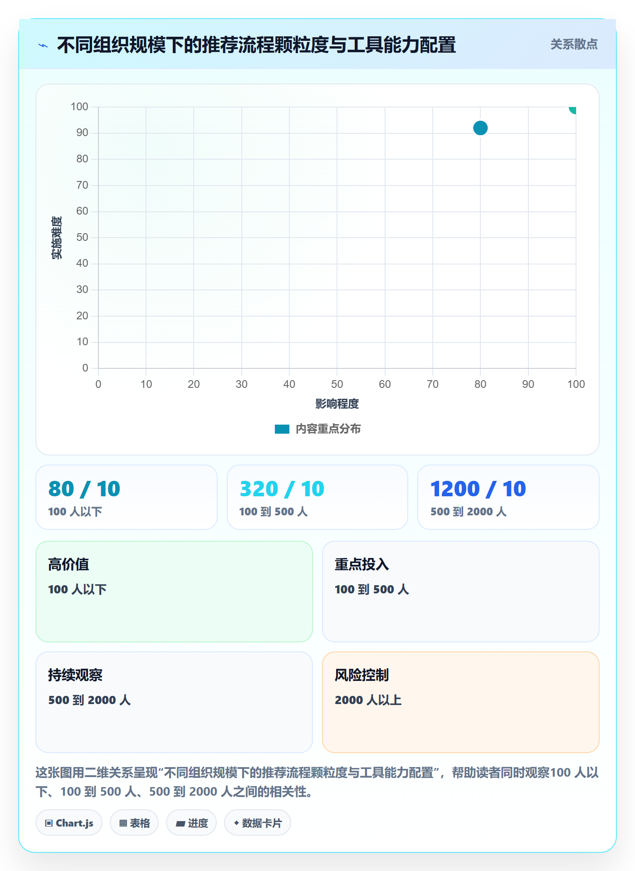The image size is (635, 871).
Task: Open the 持续观察 quadrant card
Action: click(174, 702)
